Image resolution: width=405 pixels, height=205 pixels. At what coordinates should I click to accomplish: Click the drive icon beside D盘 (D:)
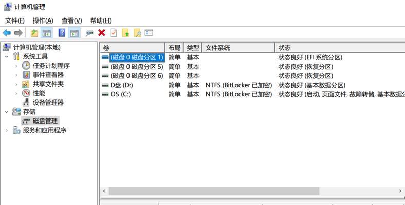coord(105,85)
